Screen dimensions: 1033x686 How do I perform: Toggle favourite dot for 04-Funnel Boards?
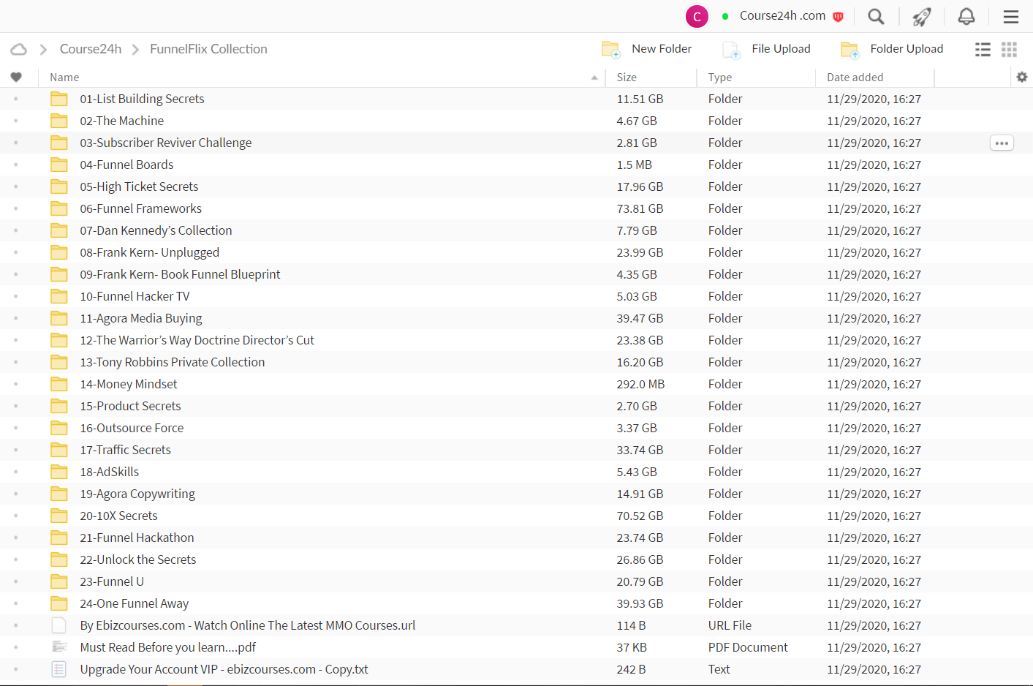click(x=16, y=165)
